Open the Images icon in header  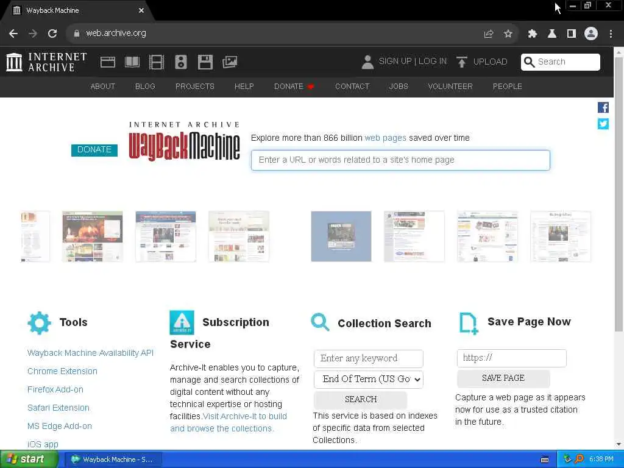pyautogui.click(x=230, y=62)
